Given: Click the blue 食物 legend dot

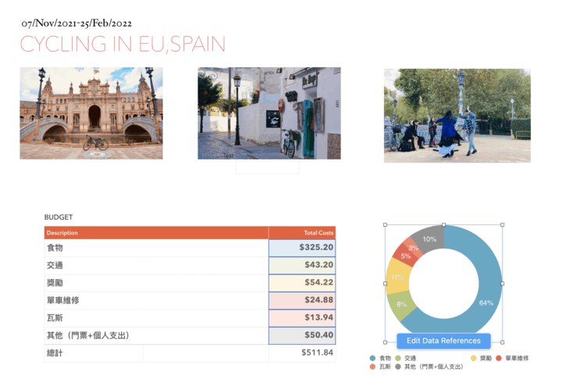Looking at the screenshot, I should tap(372, 358).
